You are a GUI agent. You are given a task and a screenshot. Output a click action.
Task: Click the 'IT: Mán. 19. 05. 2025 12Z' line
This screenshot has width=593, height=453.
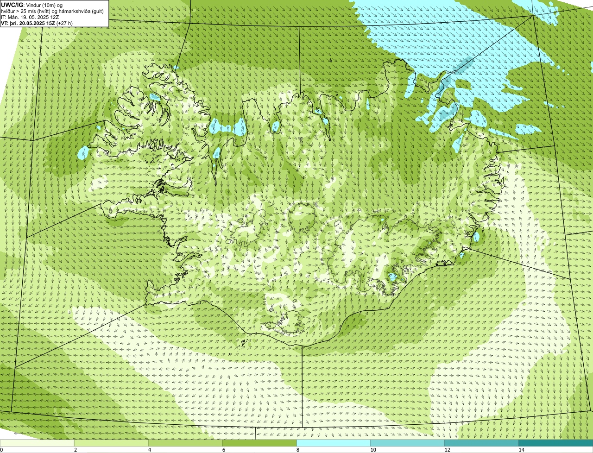point(30,17)
